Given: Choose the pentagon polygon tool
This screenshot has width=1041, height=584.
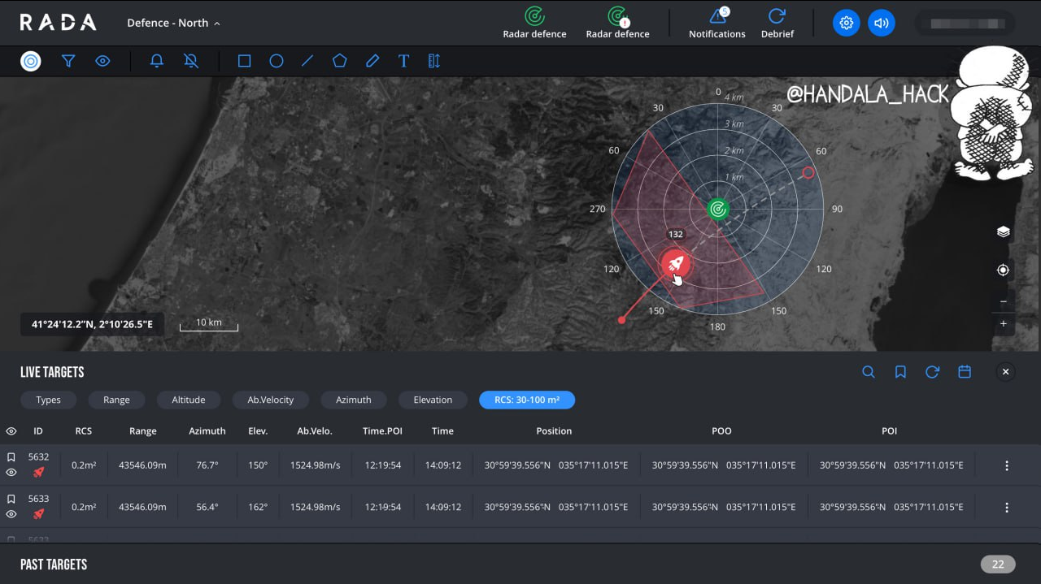Looking at the screenshot, I should (339, 61).
